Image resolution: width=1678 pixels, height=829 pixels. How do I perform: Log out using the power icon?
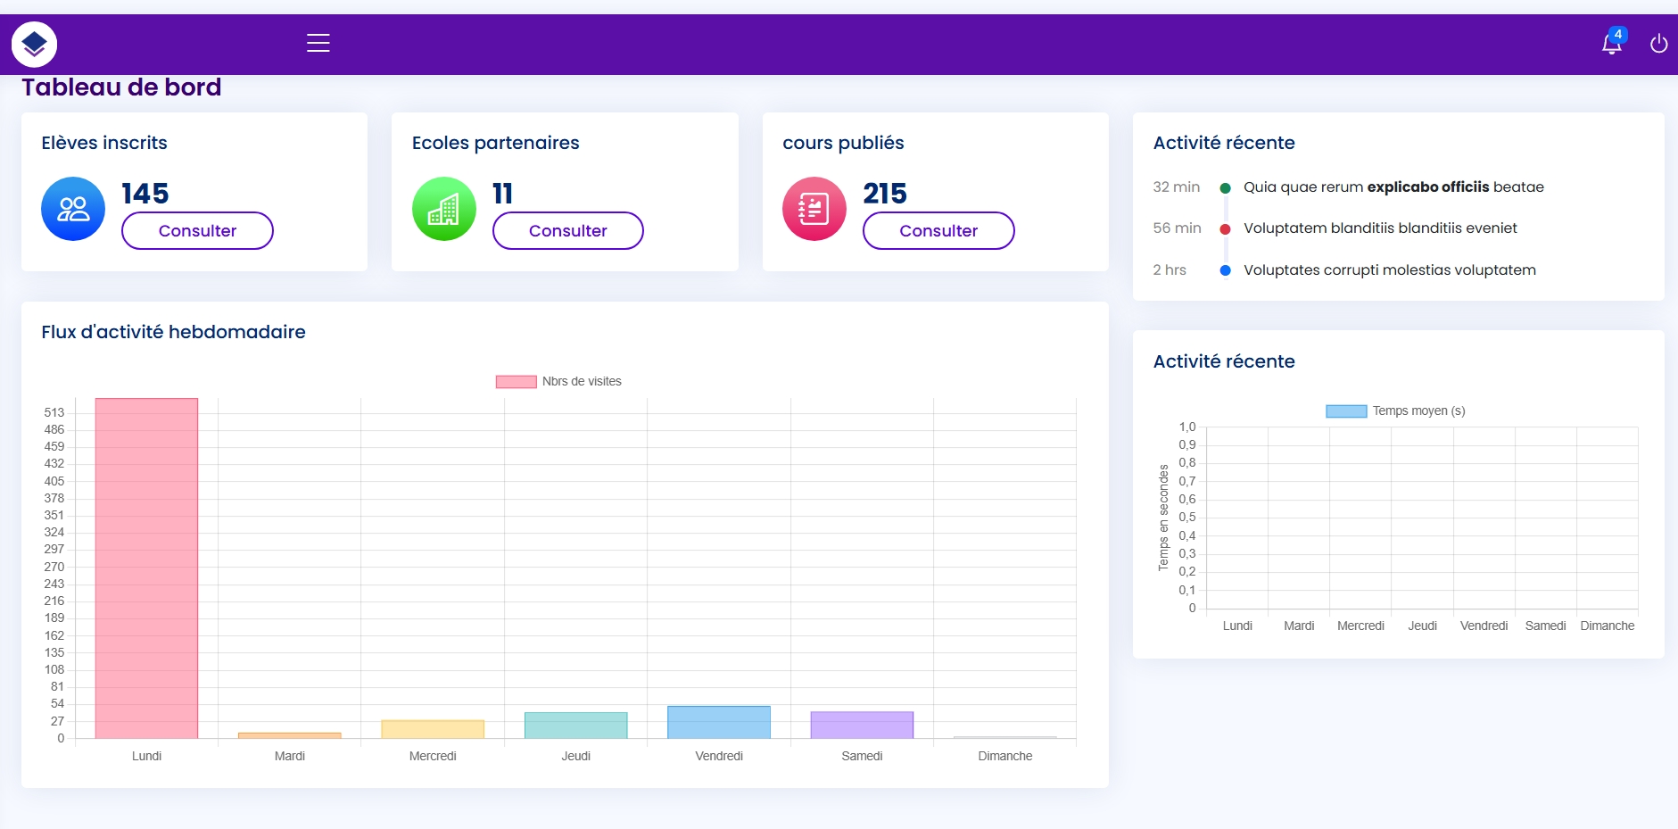[1659, 43]
